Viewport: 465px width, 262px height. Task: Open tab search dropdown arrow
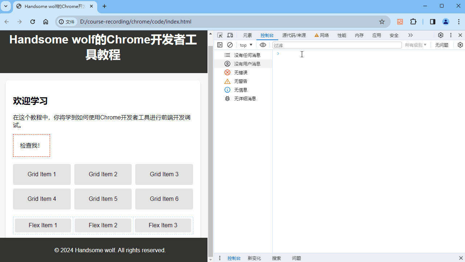tap(6, 6)
